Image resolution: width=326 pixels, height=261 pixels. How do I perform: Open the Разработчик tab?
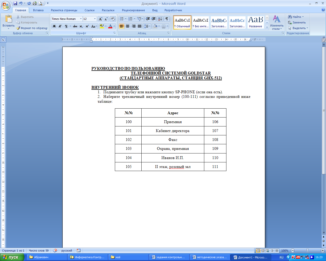coord(173,10)
